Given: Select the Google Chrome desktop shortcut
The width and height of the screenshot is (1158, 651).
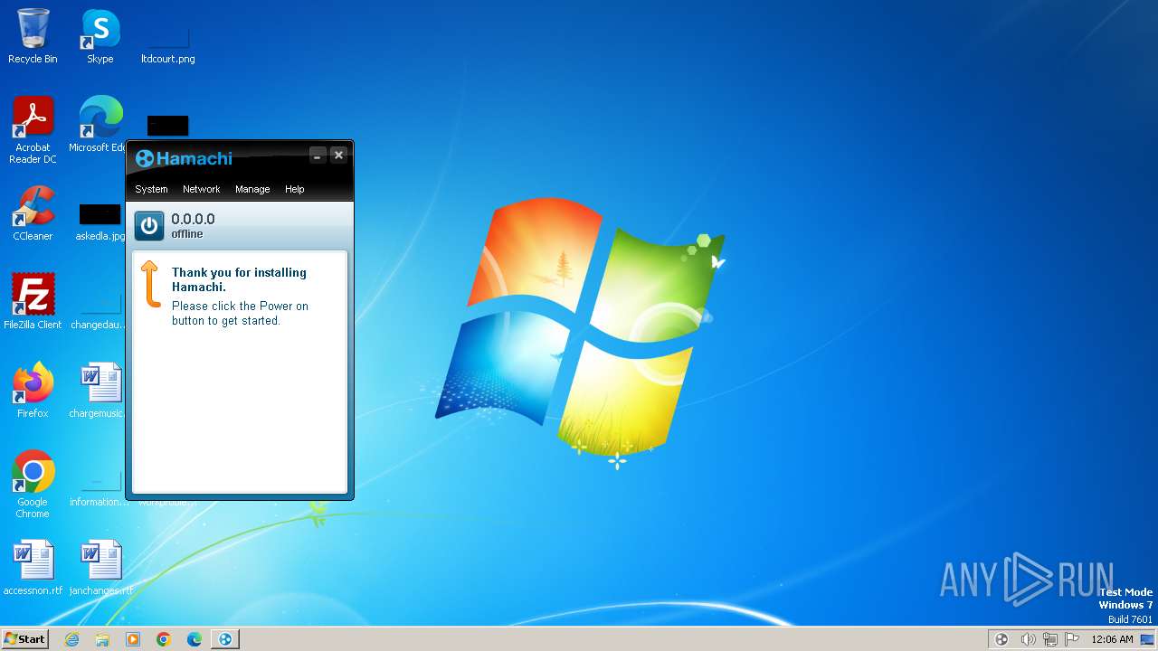Looking at the screenshot, I should click(x=33, y=484).
